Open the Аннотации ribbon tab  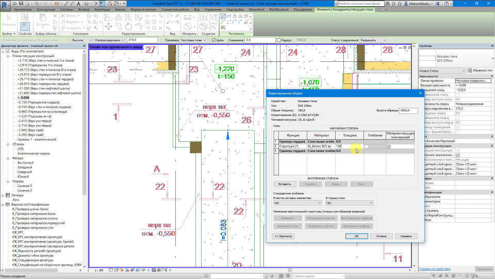point(102,9)
